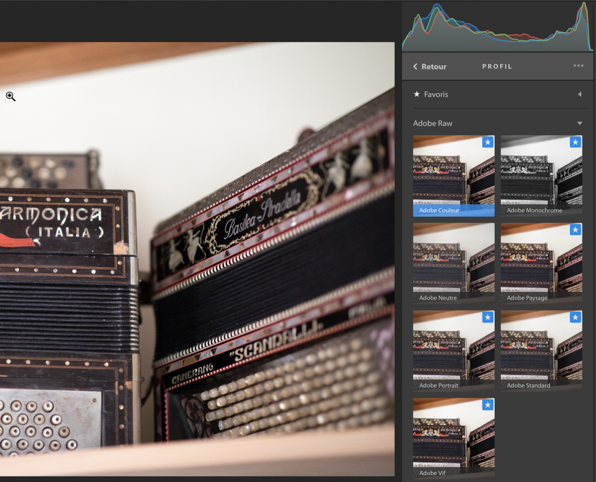The width and height of the screenshot is (596, 482).
Task: Select the Adobe Vif profile thumbnail
Action: pos(453,438)
